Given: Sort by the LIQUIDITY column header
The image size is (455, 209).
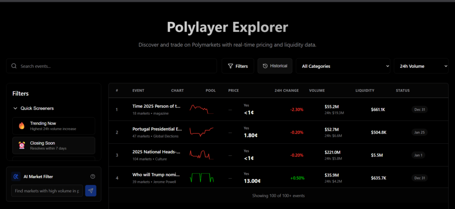Looking at the screenshot, I should point(365,91).
